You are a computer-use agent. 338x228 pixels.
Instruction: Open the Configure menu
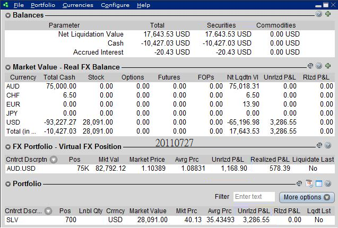click(115, 5)
